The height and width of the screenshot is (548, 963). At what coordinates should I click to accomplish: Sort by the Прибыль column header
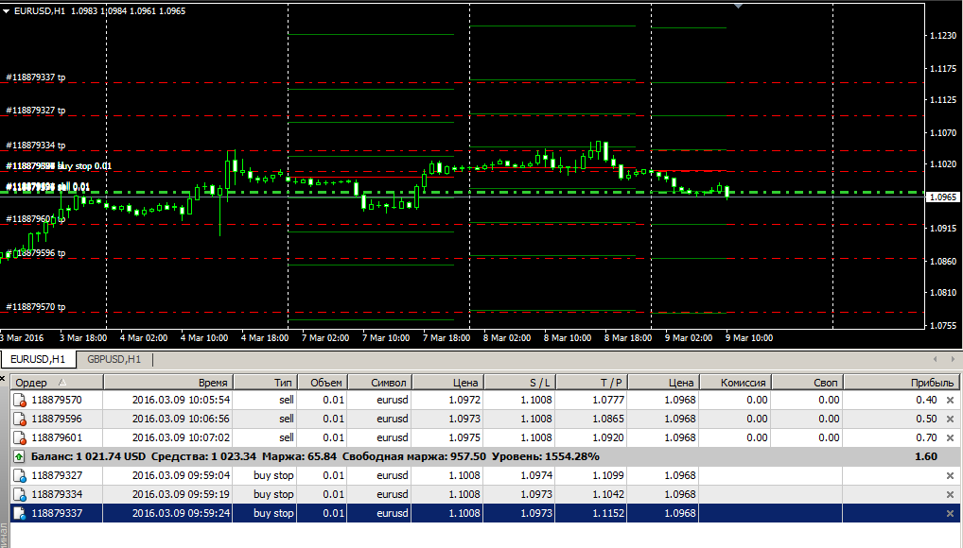click(x=931, y=382)
